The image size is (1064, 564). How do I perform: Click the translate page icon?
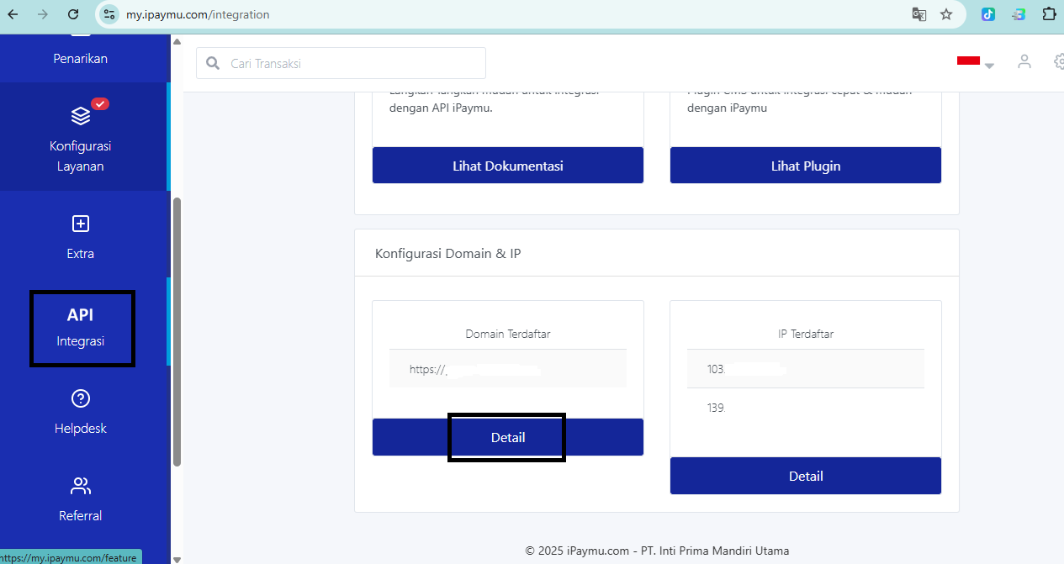click(x=919, y=14)
